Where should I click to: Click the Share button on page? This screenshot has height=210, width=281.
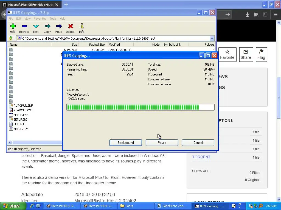point(246,54)
